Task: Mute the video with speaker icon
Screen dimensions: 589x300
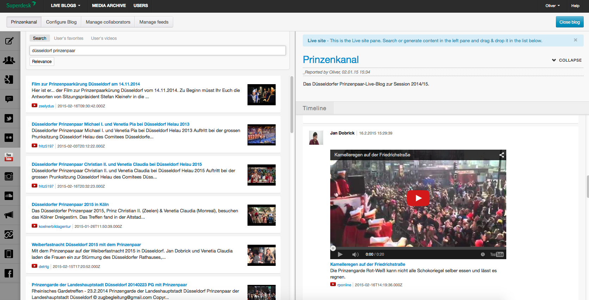Action: point(355,254)
